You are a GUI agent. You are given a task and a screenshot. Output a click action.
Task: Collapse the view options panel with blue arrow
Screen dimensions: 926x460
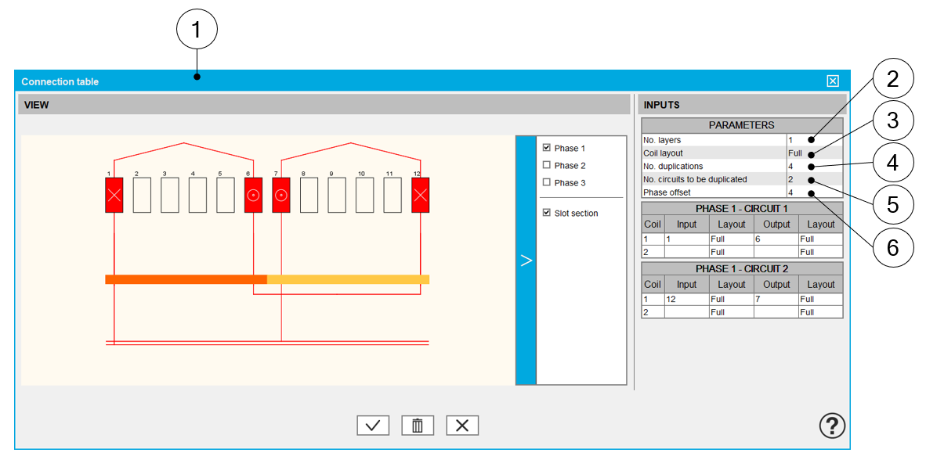pyautogui.click(x=526, y=261)
